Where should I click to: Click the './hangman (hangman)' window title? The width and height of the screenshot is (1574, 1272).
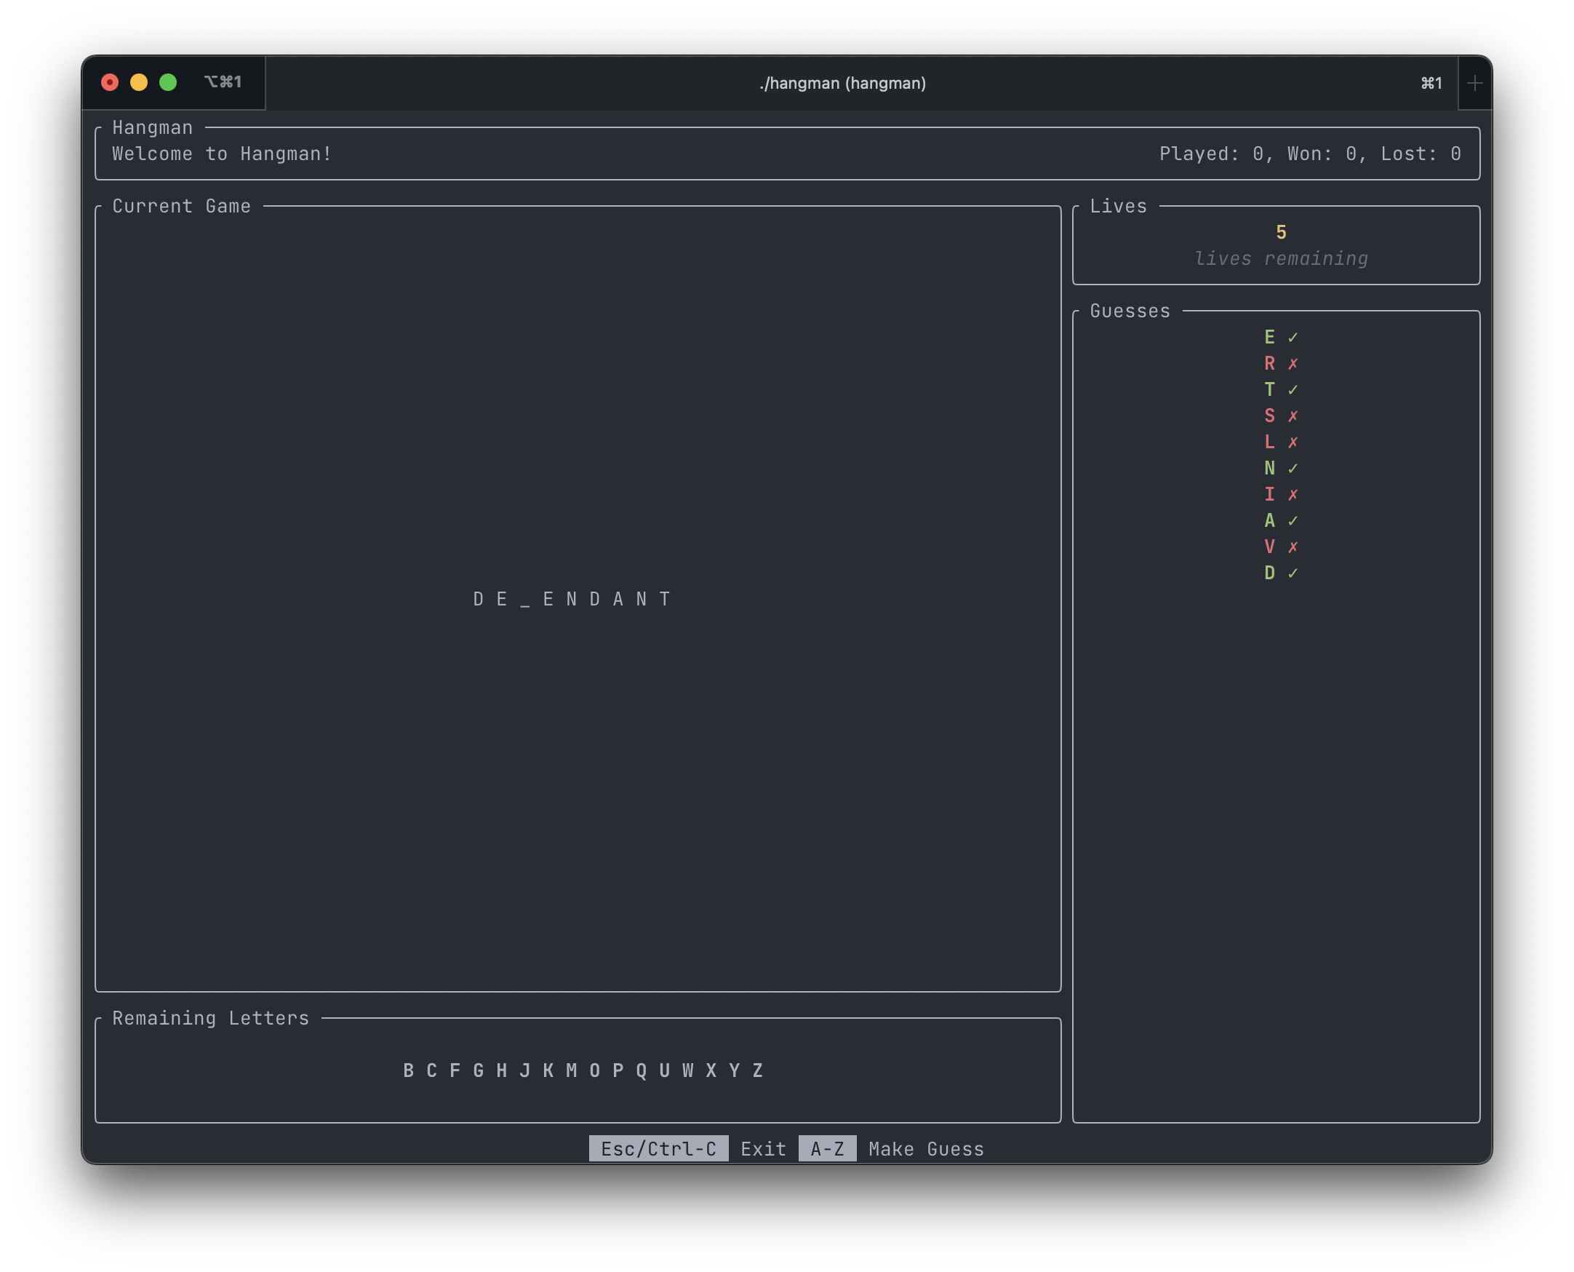[x=843, y=83]
